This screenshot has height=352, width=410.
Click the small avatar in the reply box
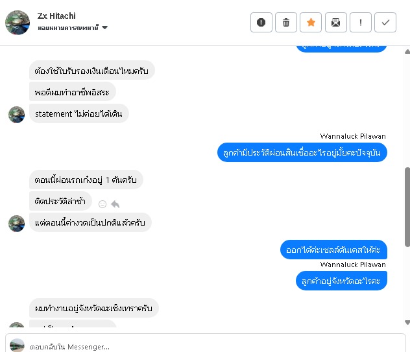tap(18, 346)
